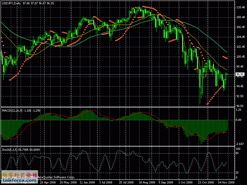Image resolution: width=247 pixels, height=185 pixels.
Task: Click the 92.50 price axis label
Action: coord(241,96)
